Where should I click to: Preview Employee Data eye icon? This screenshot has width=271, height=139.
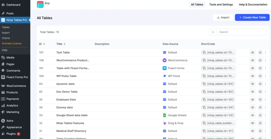(x=252, y=100)
